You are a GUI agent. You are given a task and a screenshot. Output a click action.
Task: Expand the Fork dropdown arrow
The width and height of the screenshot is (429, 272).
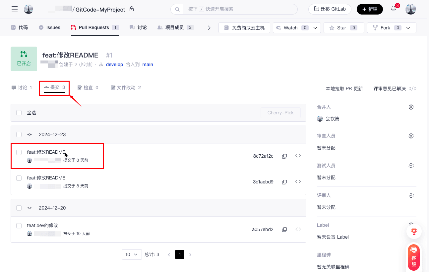pyautogui.click(x=408, y=28)
